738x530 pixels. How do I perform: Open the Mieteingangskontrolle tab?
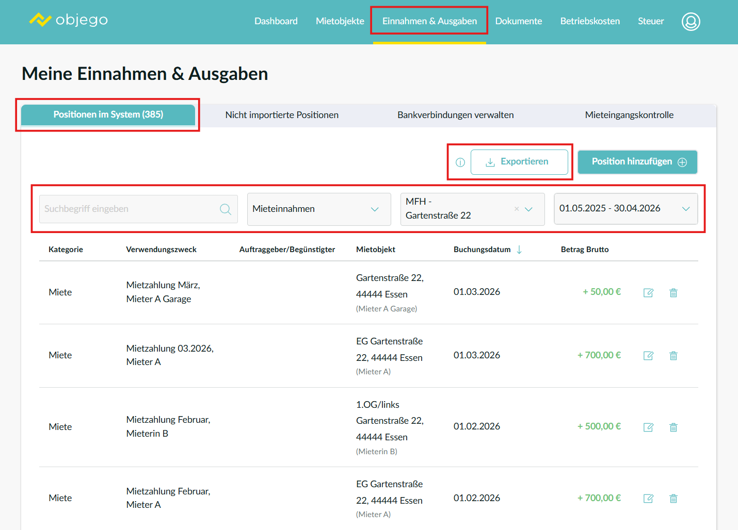tap(629, 115)
